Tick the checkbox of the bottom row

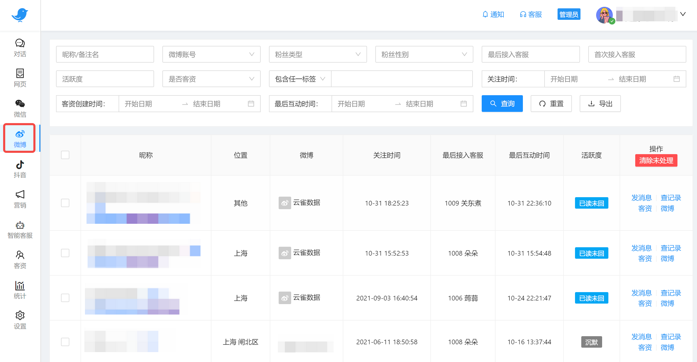click(x=65, y=342)
